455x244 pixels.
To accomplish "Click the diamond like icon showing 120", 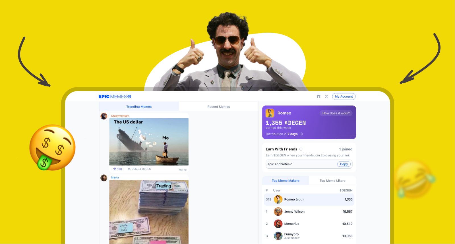I will (x=115, y=169).
